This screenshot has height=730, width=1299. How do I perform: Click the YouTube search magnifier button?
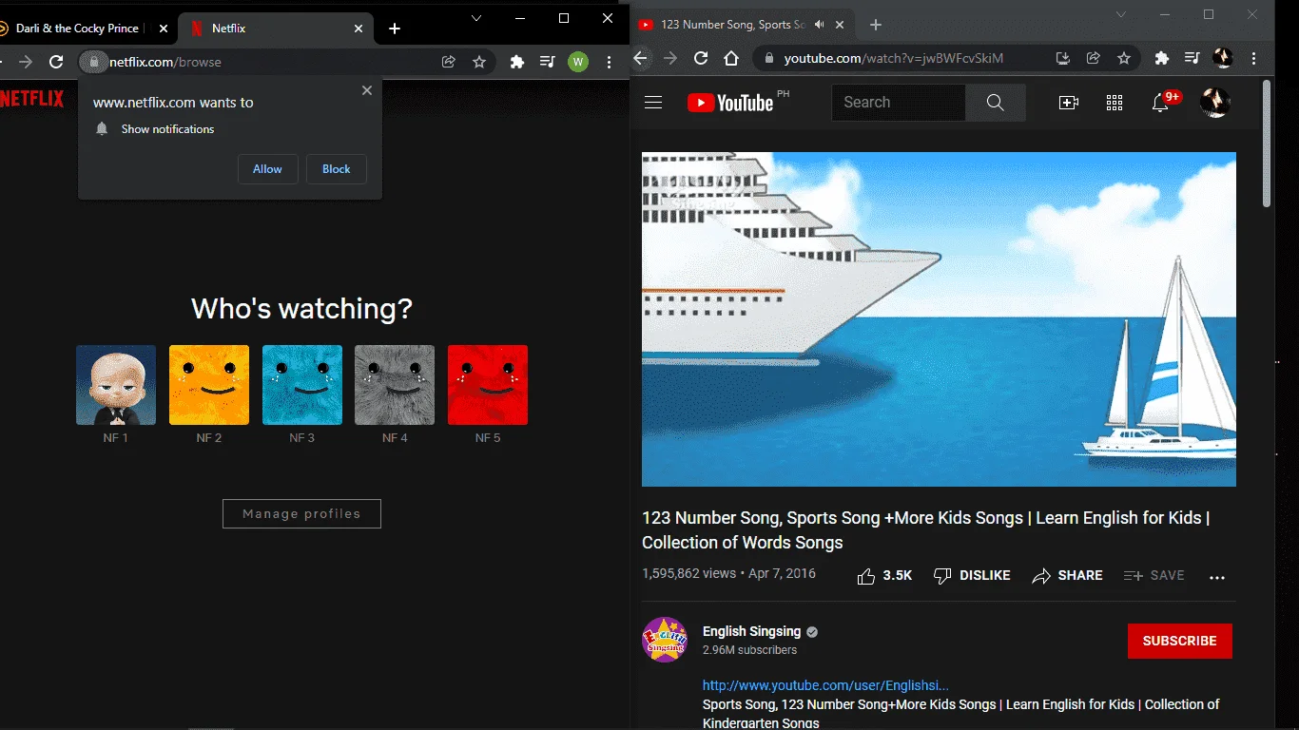[996, 103]
